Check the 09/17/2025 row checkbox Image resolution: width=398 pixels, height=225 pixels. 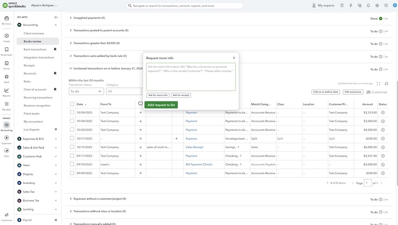pyautogui.click(x=72, y=156)
